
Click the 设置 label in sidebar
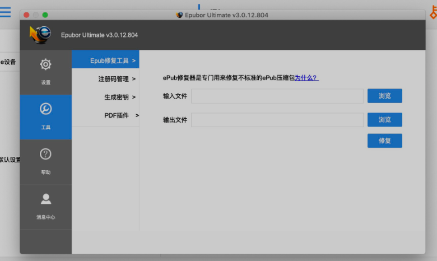[46, 82]
